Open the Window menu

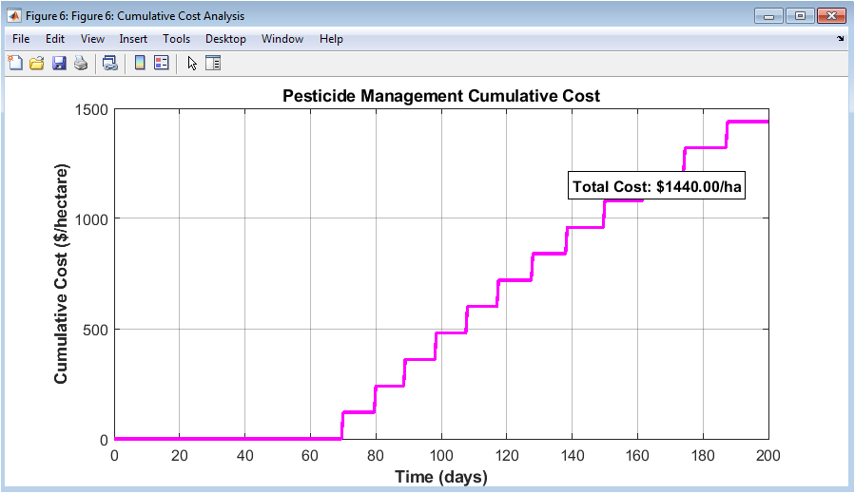click(x=282, y=39)
